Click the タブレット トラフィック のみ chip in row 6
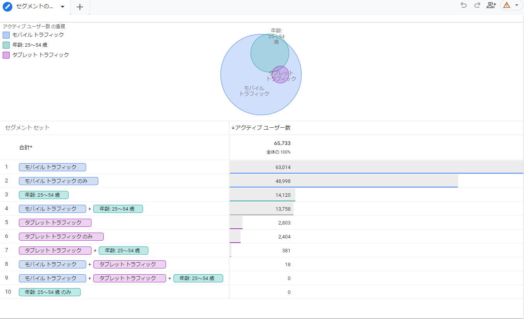This screenshot has width=524, height=319. pyautogui.click(x=61, y=236)
